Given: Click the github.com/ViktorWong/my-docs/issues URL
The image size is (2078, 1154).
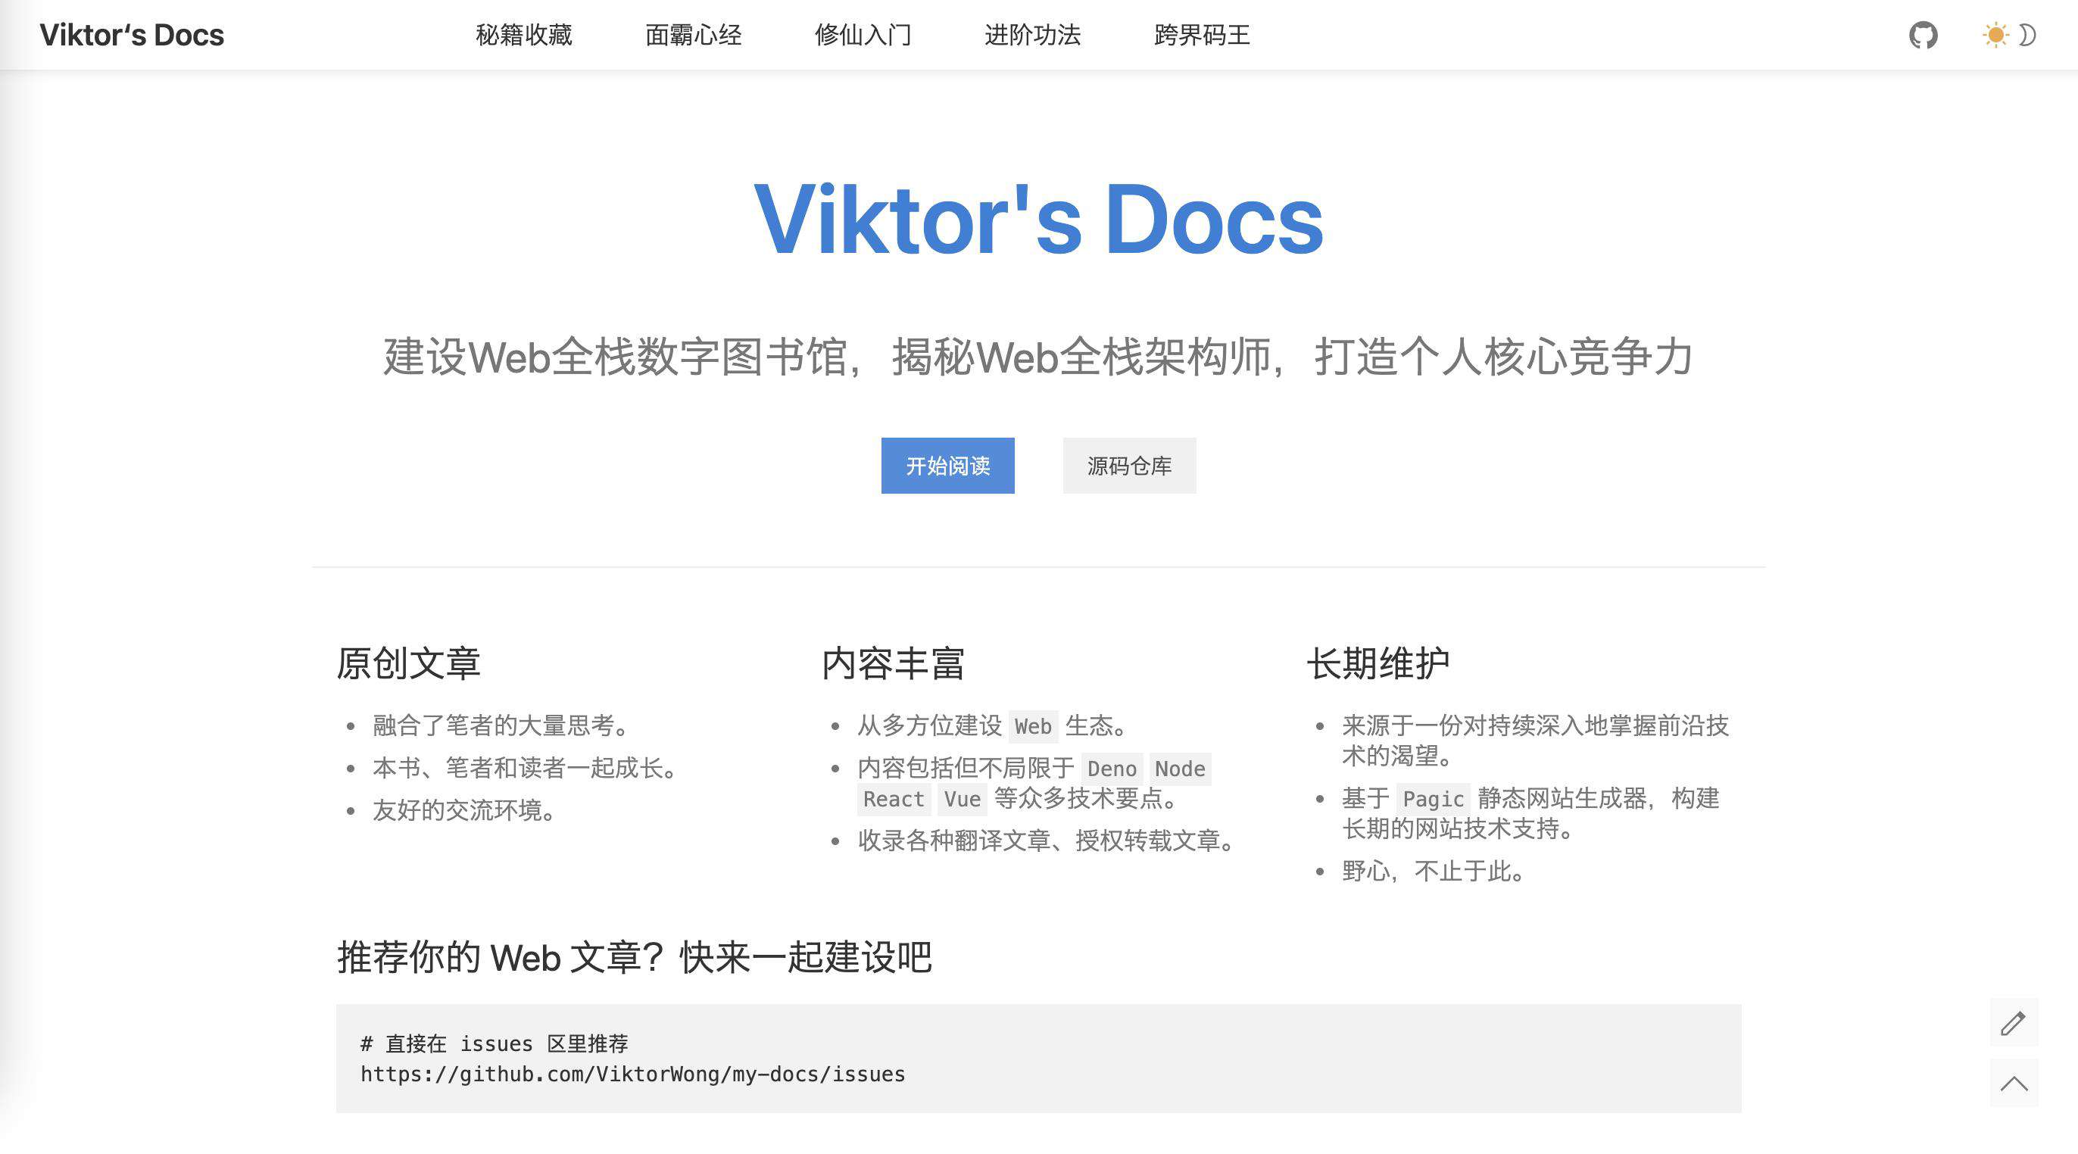Looking at the screenshot, I should [633, 1074].
